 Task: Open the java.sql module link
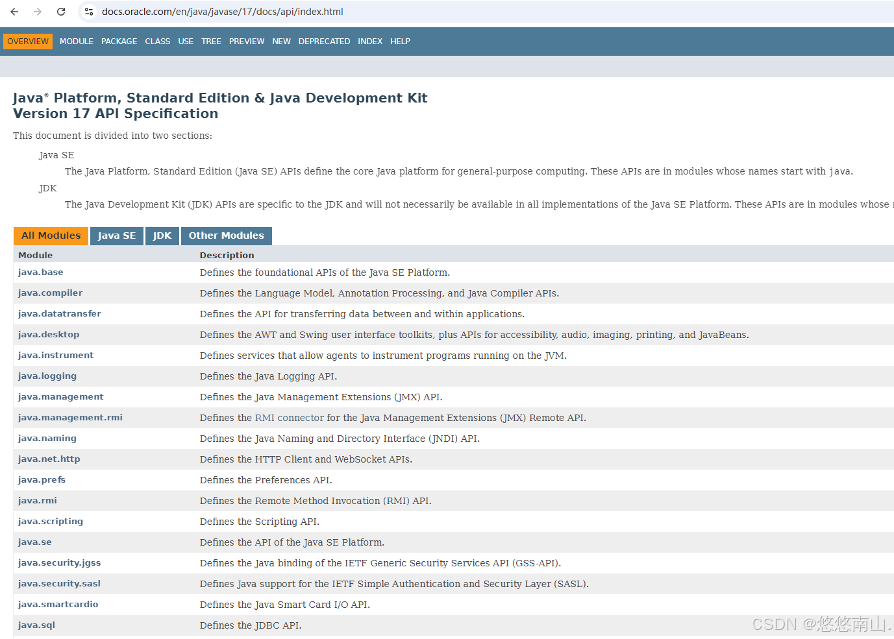pyautogui.click(x=36, y=625)
